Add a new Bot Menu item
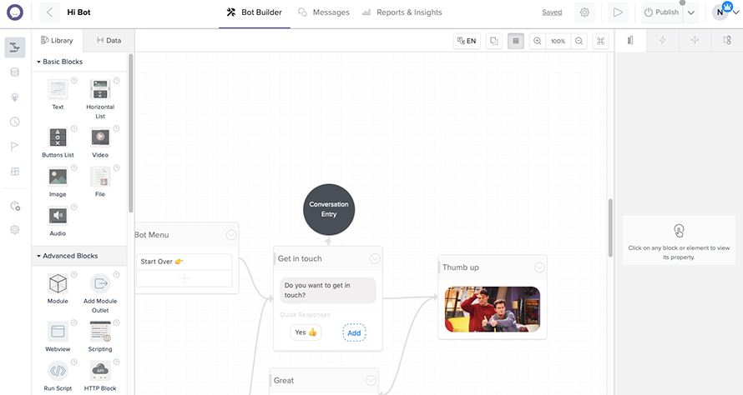Screen dimensions: 743x395 click(184, 278)
